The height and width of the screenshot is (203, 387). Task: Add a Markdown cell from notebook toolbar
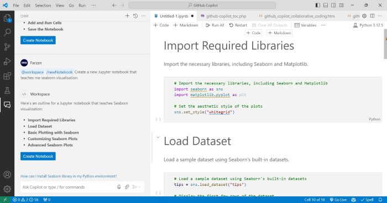coord(186,25)
